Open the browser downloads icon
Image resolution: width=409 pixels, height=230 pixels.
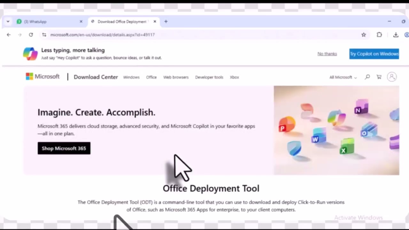[x=396, y=35]
